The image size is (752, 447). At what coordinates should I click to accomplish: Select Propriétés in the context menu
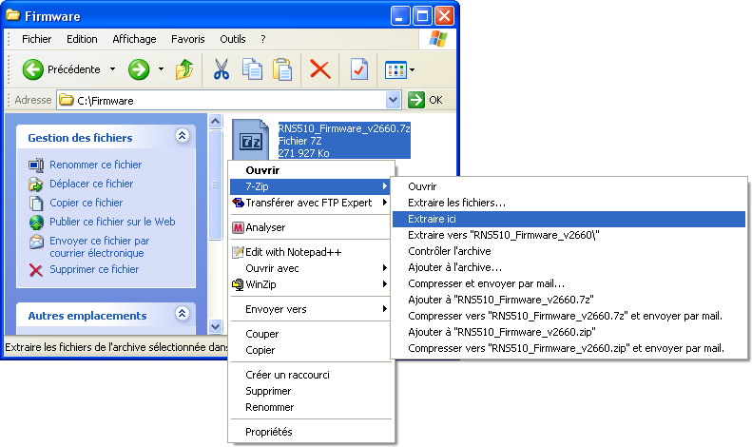pos(310,432)
